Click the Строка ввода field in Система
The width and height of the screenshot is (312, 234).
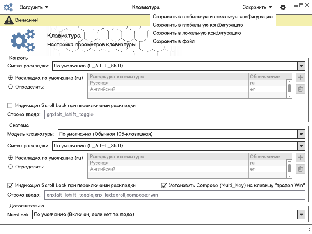(x=174, y=195)
